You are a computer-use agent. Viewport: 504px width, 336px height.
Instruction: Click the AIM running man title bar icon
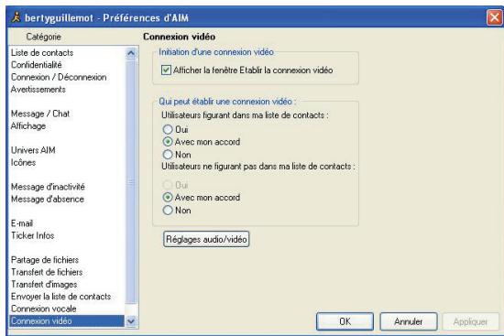16,17
